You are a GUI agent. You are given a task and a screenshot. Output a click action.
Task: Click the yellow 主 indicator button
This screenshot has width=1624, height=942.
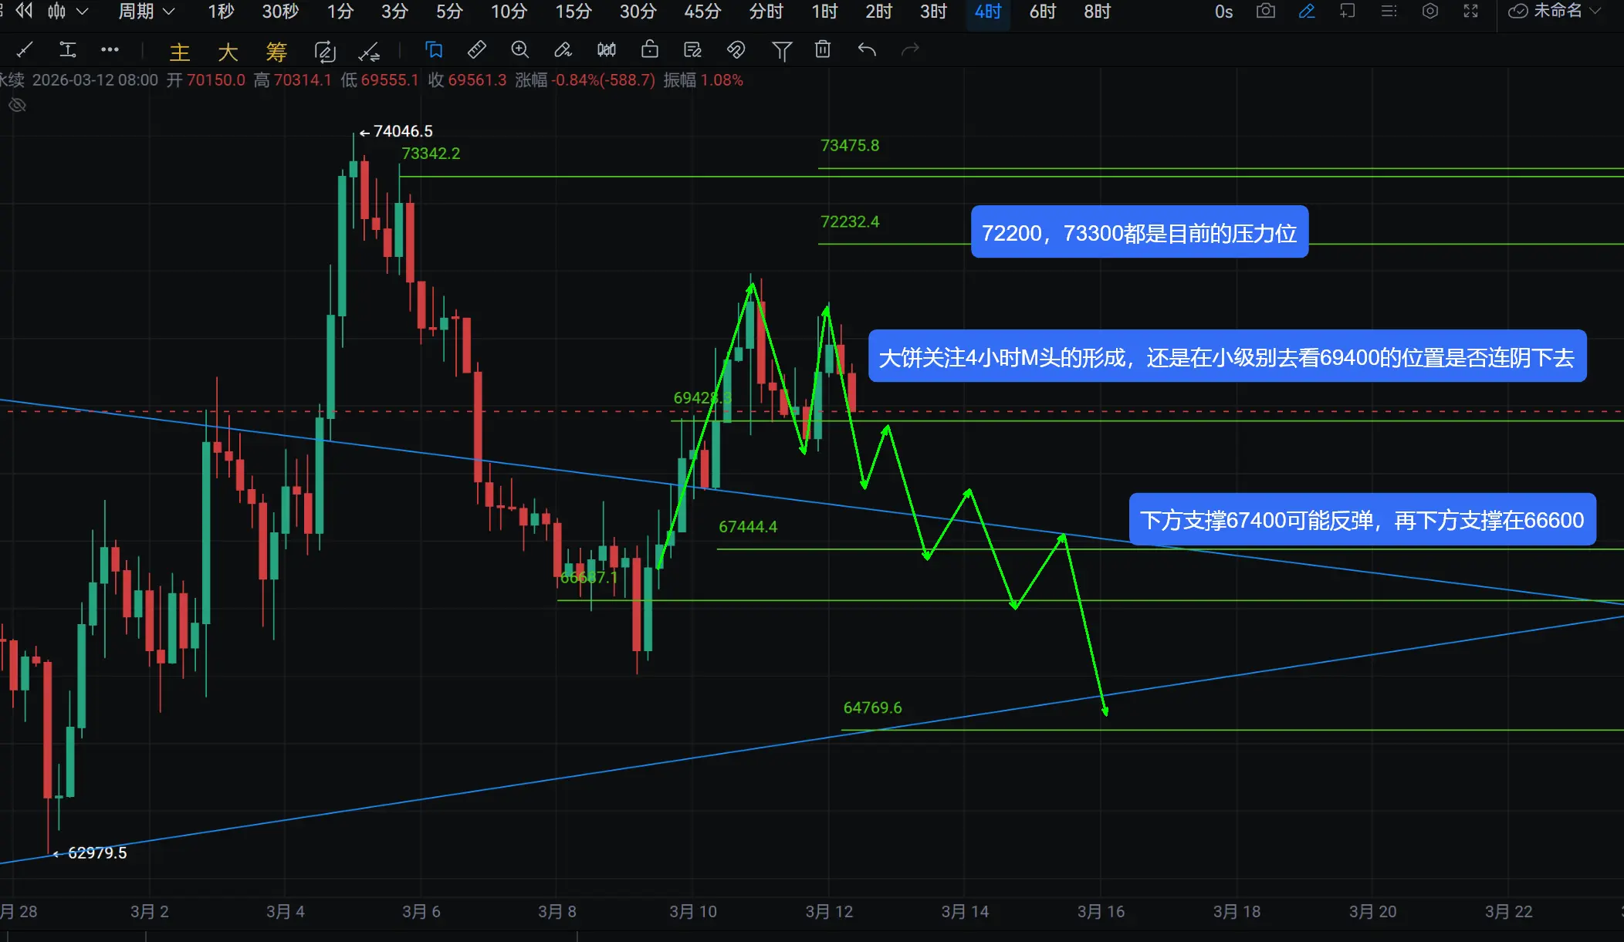179,52
